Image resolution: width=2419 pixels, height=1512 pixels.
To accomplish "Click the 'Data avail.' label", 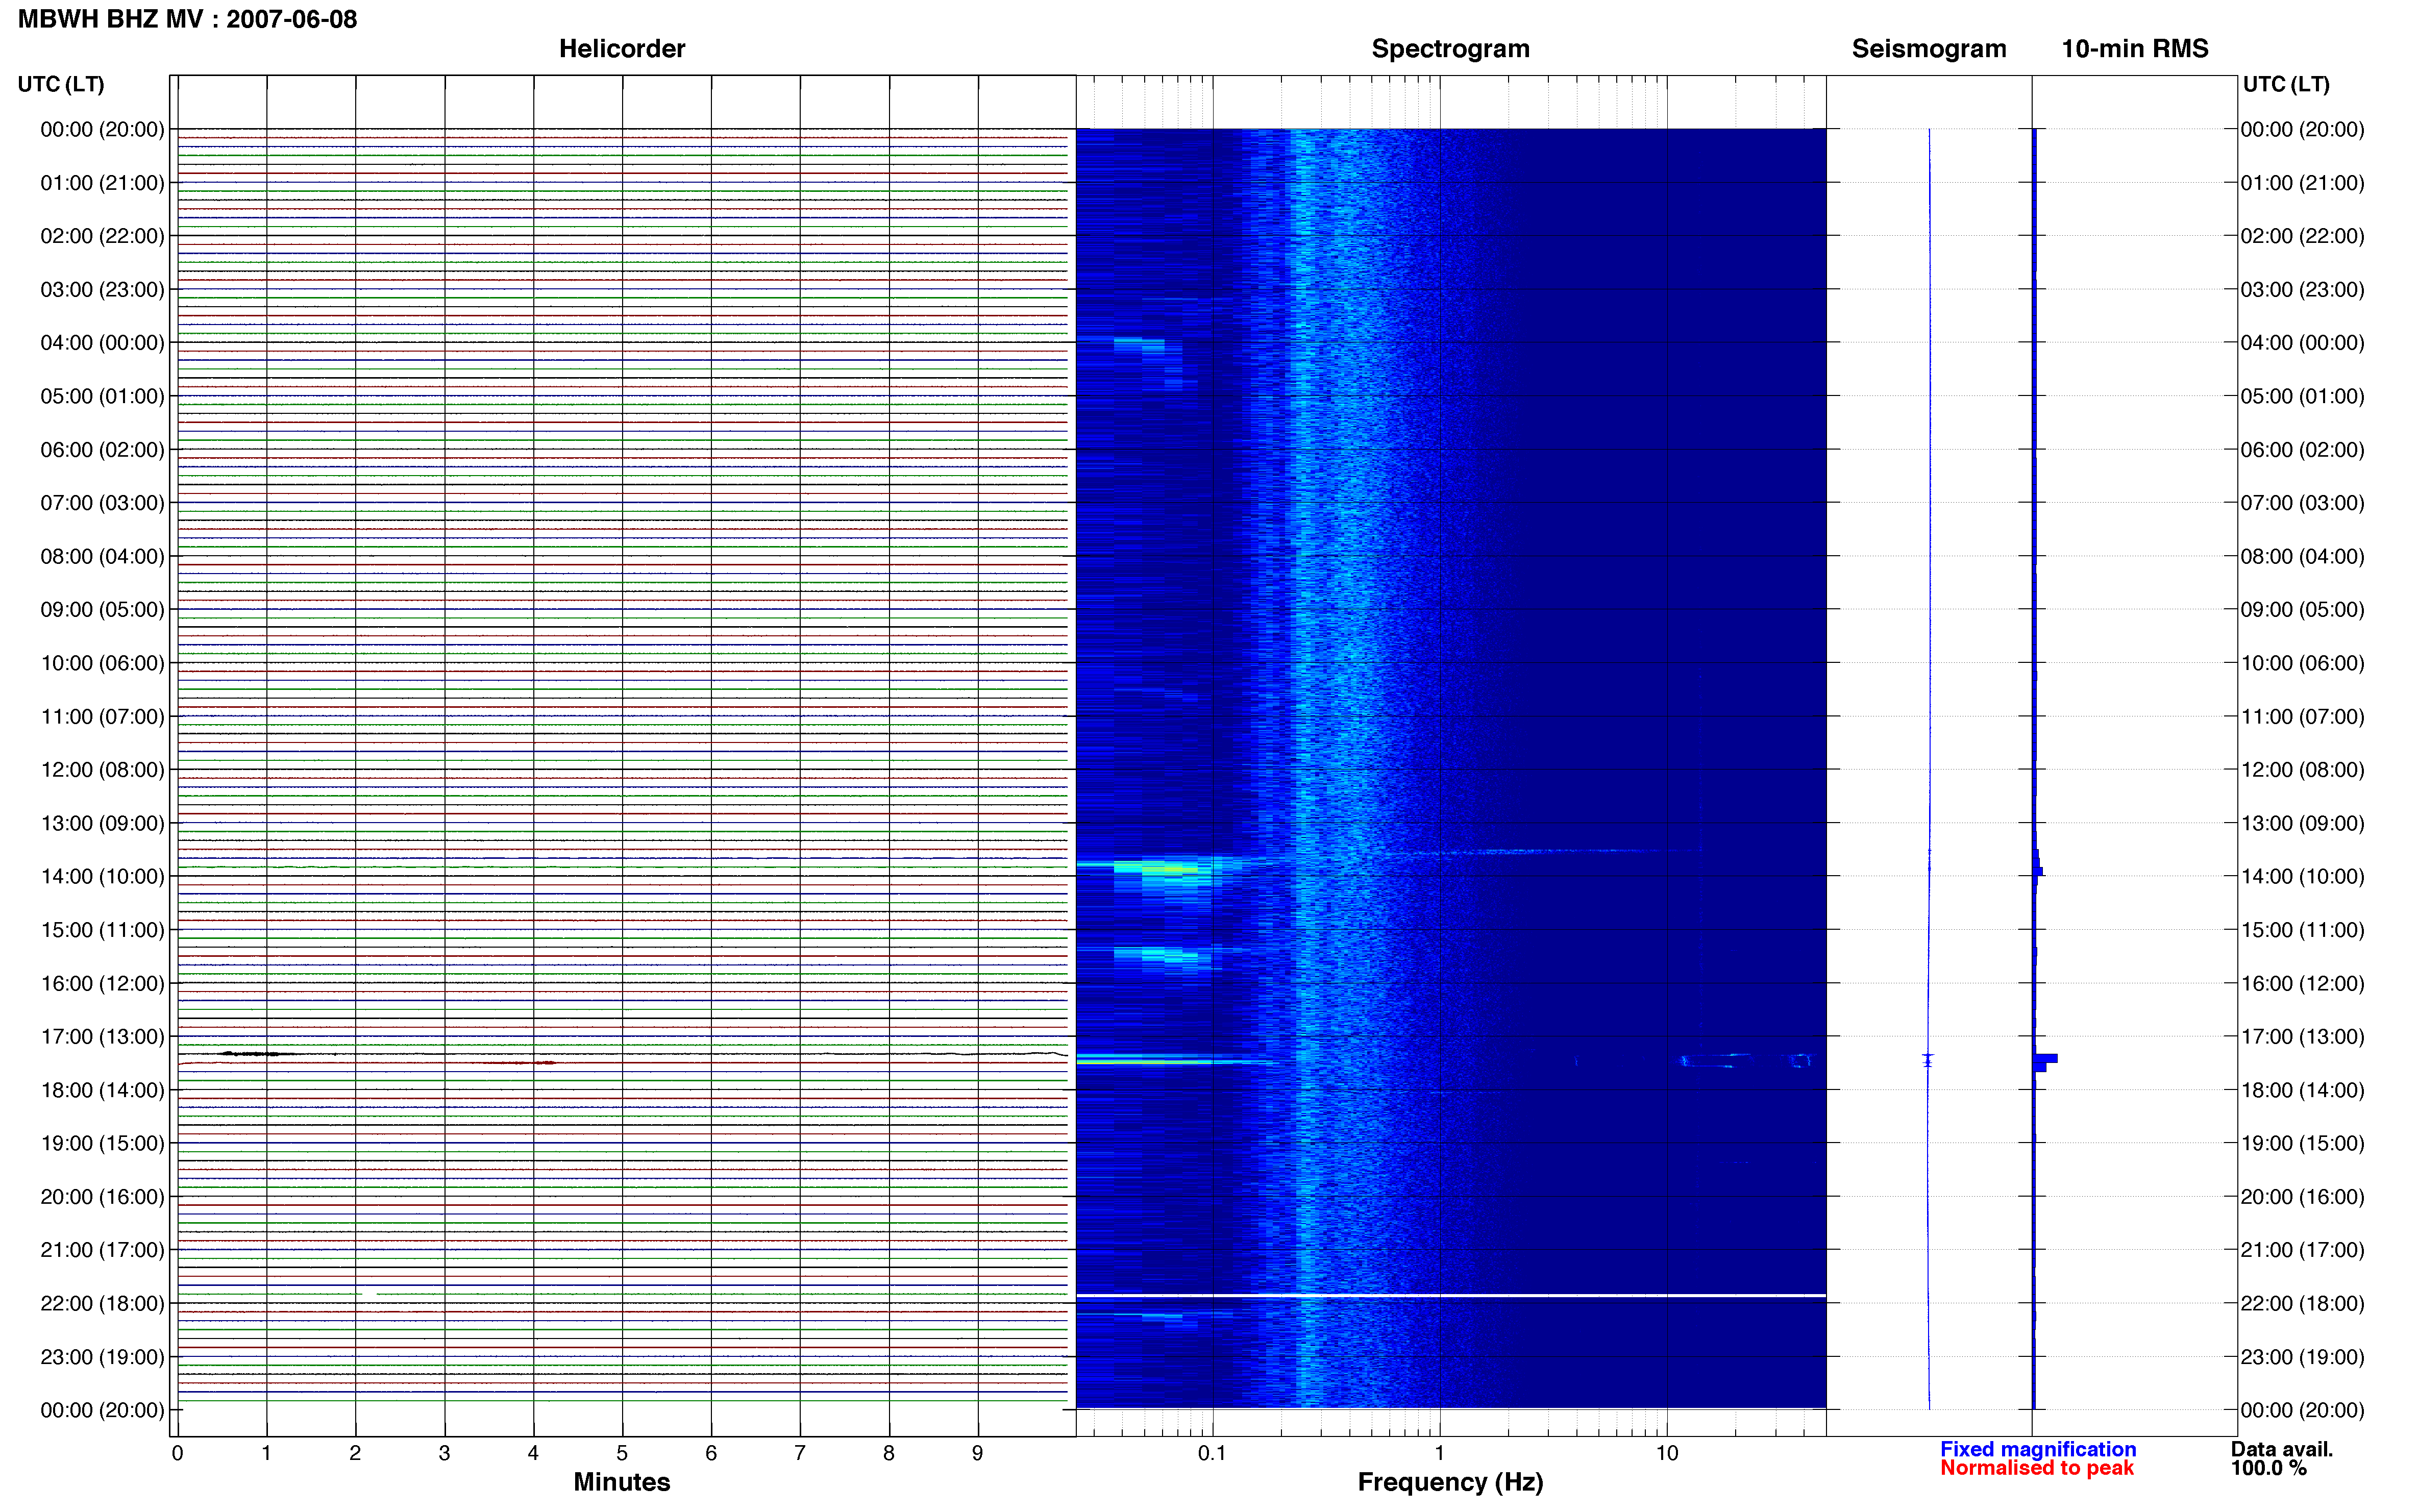I will 2282,1449.
